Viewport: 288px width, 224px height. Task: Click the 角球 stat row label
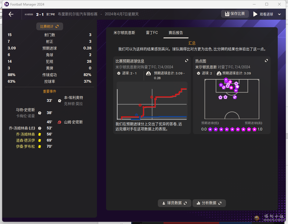point(50,55)
